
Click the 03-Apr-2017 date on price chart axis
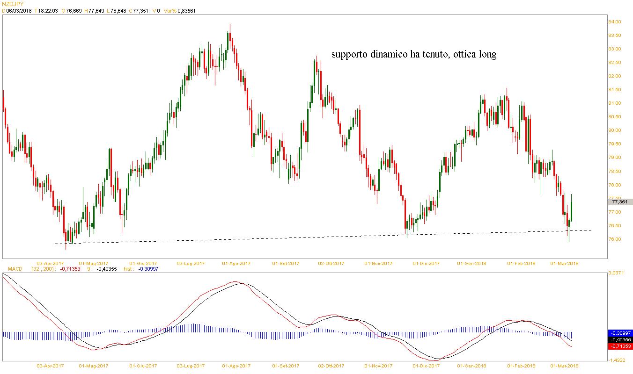point(50,264)
